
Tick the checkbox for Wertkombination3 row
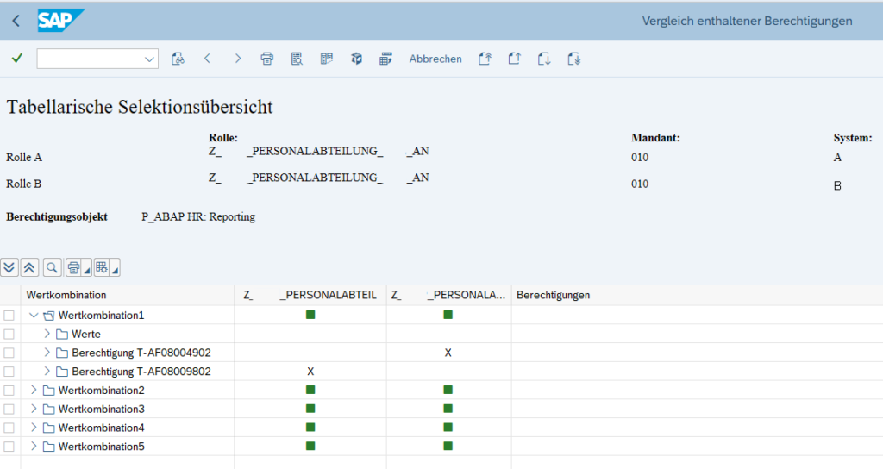pos(9,410)
